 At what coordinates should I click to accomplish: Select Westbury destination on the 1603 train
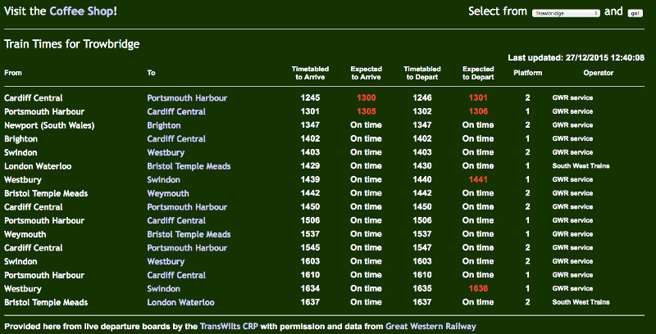tap(166, 261)
